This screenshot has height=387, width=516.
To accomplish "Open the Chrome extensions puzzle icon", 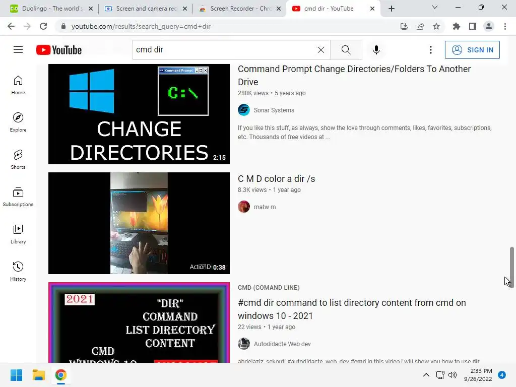I will click(456, 26).
